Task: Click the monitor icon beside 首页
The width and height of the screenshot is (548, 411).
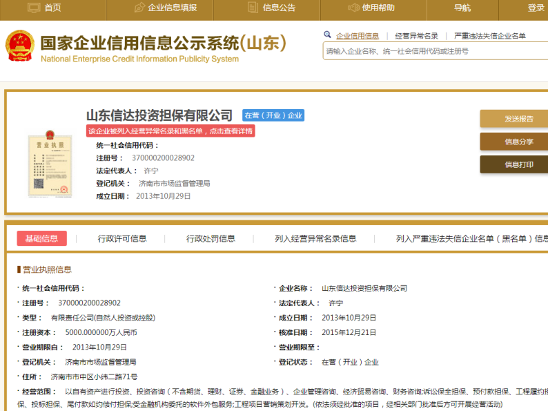Action: (33, 8)
